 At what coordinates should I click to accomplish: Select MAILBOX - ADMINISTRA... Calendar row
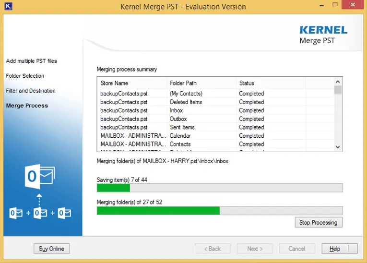215,136
